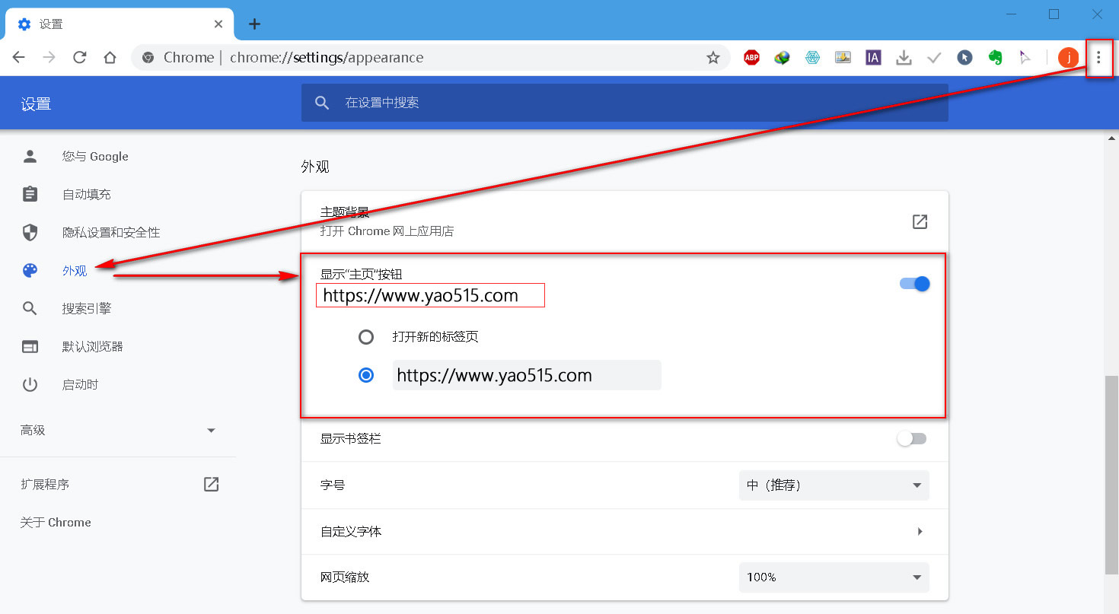Image resolution: width=1119 pixels, height=614 pixels.
Task: Open the font size dropdown
Action: coord(834,485)
